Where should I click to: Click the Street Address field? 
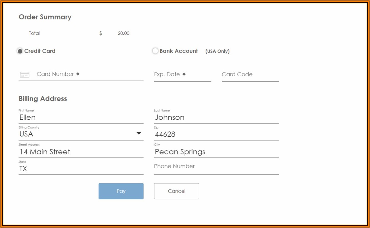tap(81, 152)
